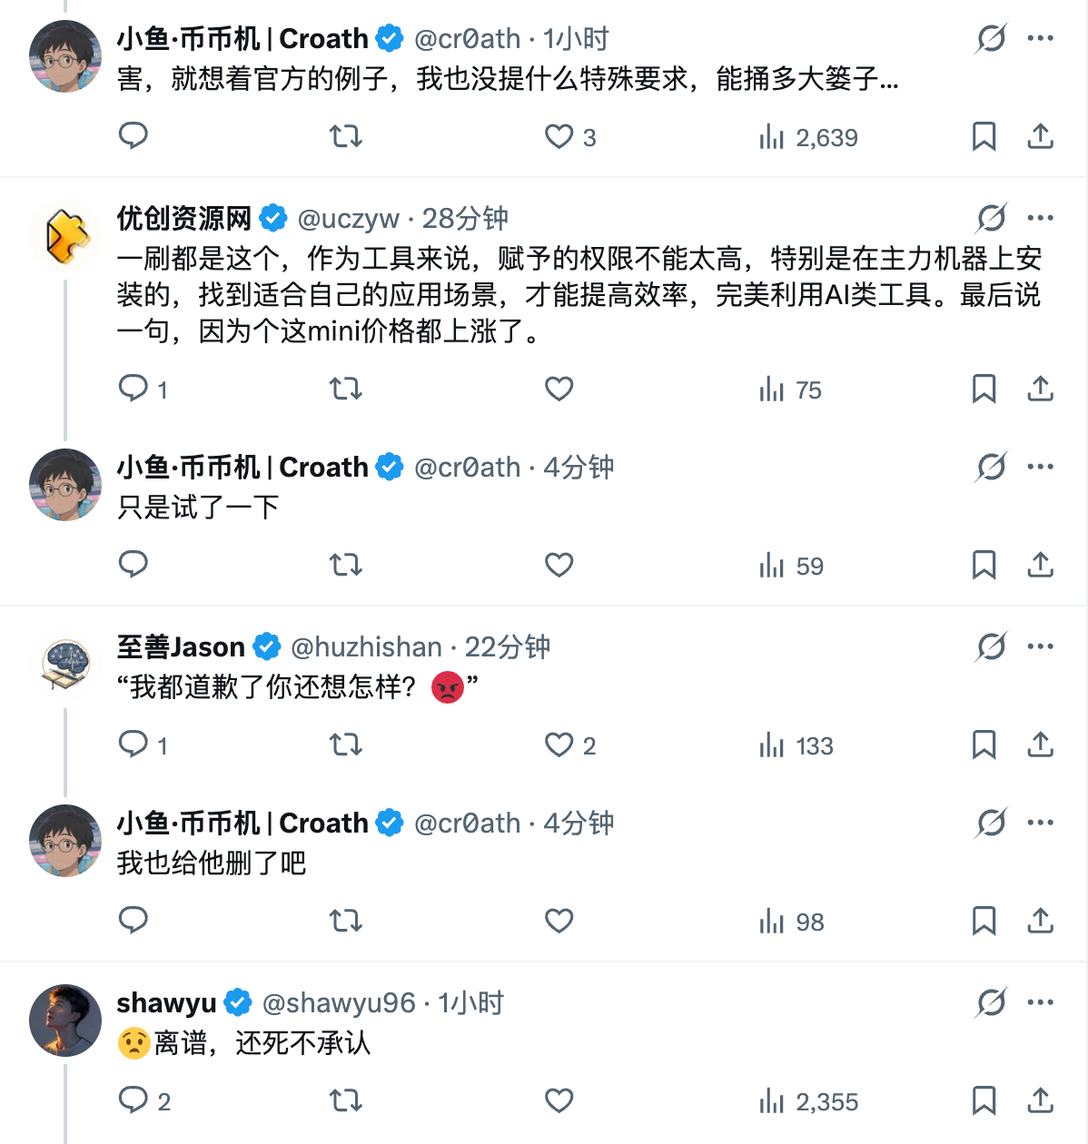Click shawyu's profile avatar
Image resolution: width=1088 pixels, height=1144 pixels.
[x=65, y=1021]
